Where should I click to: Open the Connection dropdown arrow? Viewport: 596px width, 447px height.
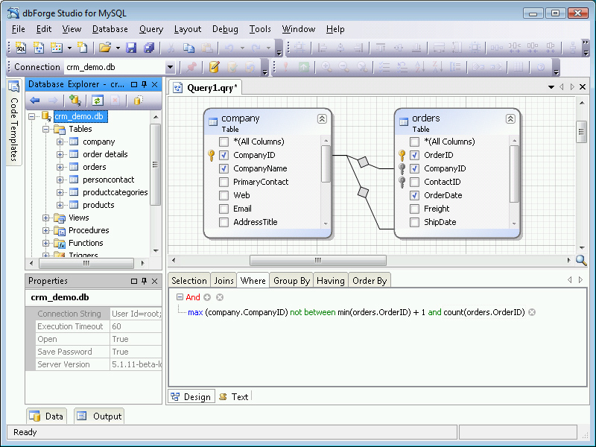(x=170, y=67)
